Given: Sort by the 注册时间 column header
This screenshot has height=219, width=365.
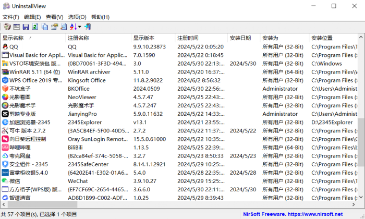Looking at the screenshot, I should (x=201, y=38).
